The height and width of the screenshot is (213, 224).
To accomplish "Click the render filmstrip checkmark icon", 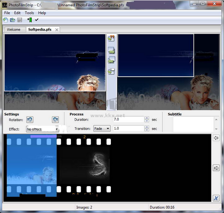I will click(x=37, y=20).
